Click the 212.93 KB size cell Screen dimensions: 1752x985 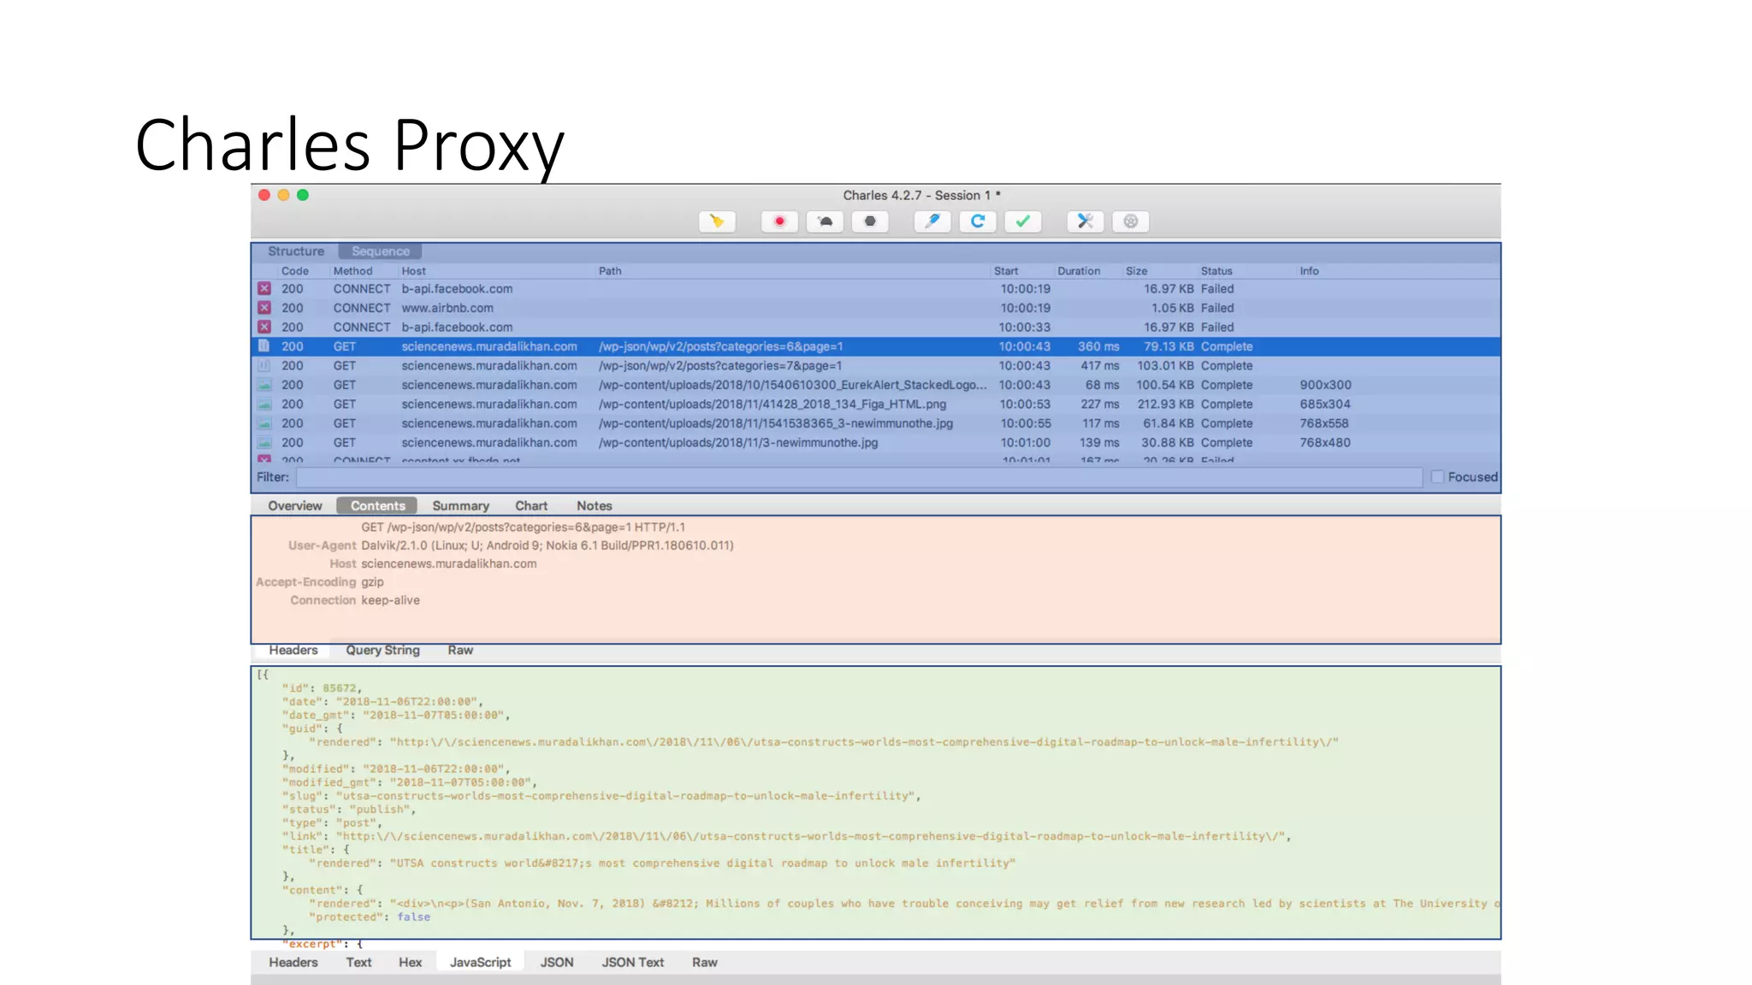1165,404
